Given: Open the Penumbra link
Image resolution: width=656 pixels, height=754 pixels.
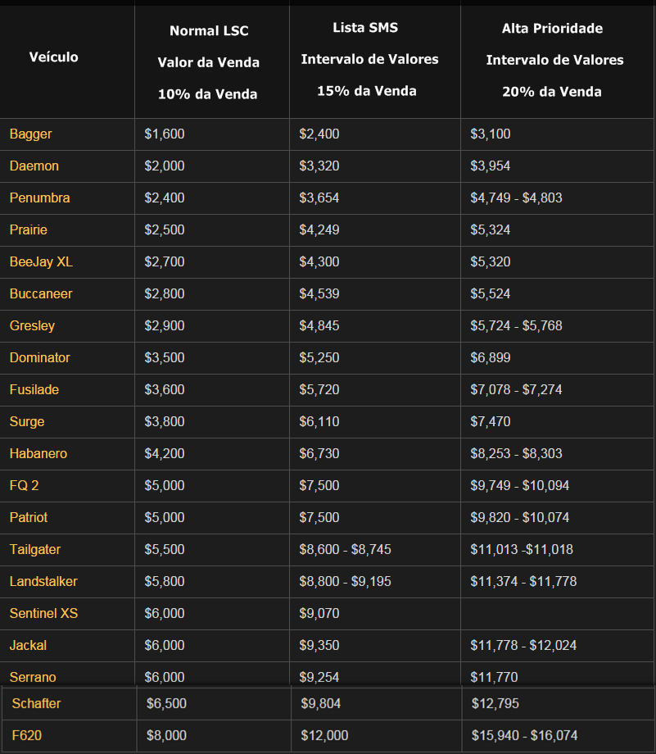Looking at the screenshot, I should click(40, 198).
